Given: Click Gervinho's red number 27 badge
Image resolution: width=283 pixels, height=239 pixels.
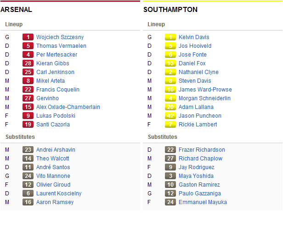Looking at the screenshot, I should tap(28, 98).
